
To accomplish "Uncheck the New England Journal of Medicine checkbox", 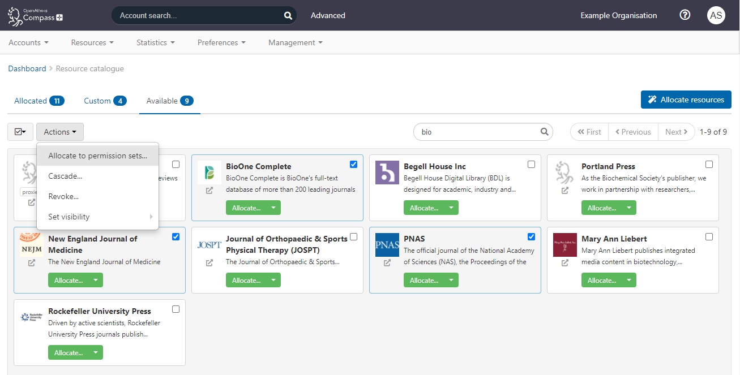I will pyautogui.click(x=176, y=236).
